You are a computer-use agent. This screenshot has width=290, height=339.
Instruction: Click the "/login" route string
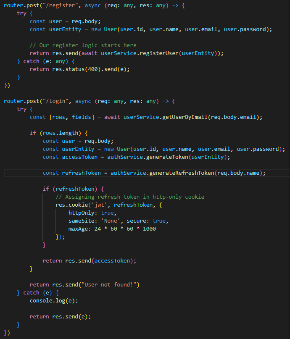click(55, 101)
